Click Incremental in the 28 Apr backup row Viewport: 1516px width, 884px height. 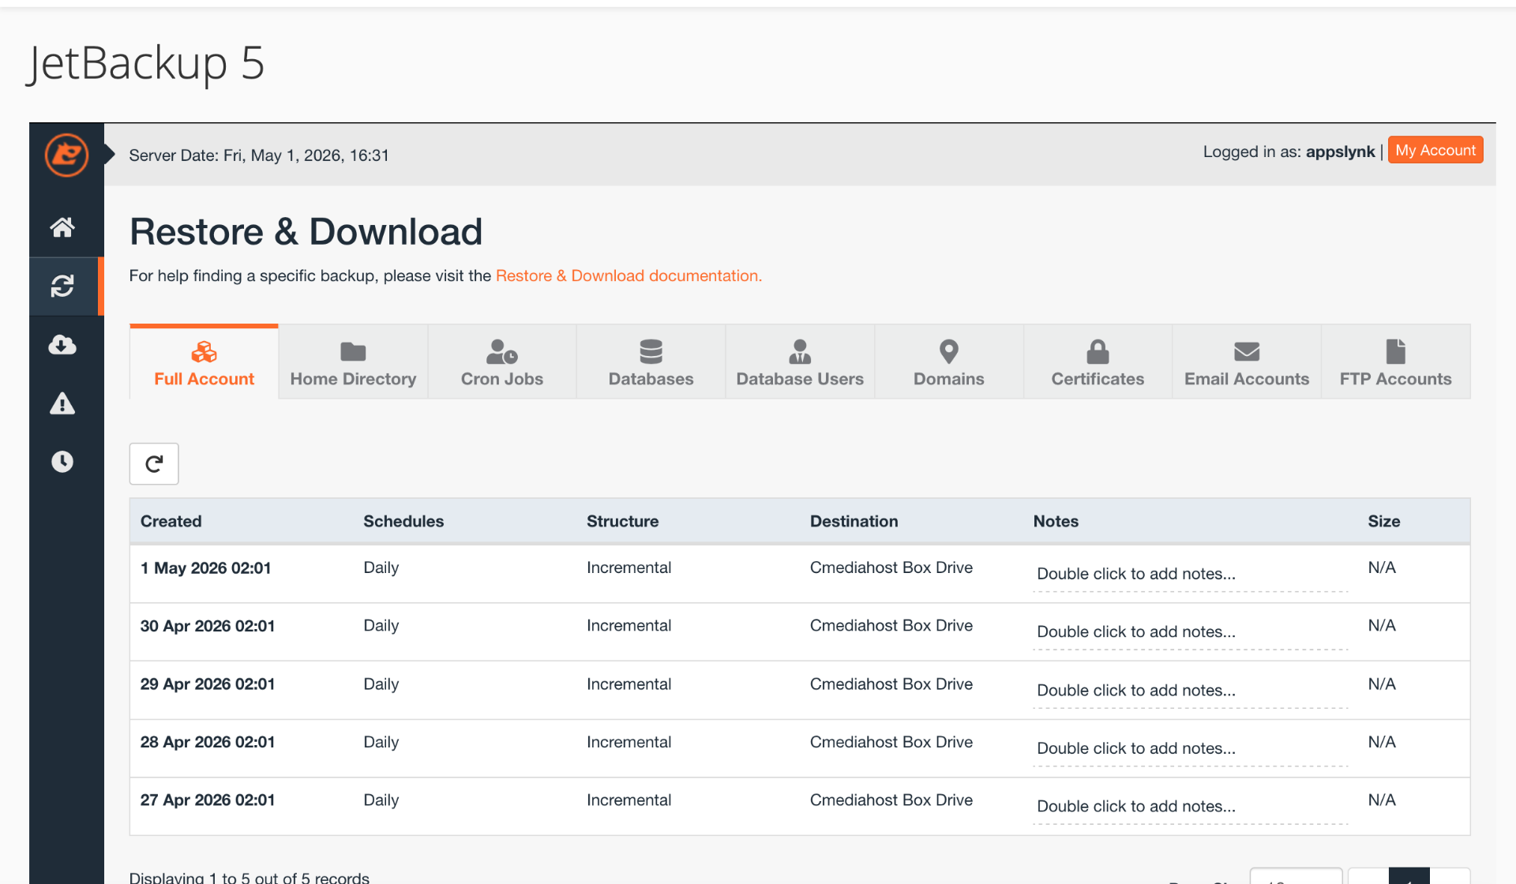click(x=629, y=742)
